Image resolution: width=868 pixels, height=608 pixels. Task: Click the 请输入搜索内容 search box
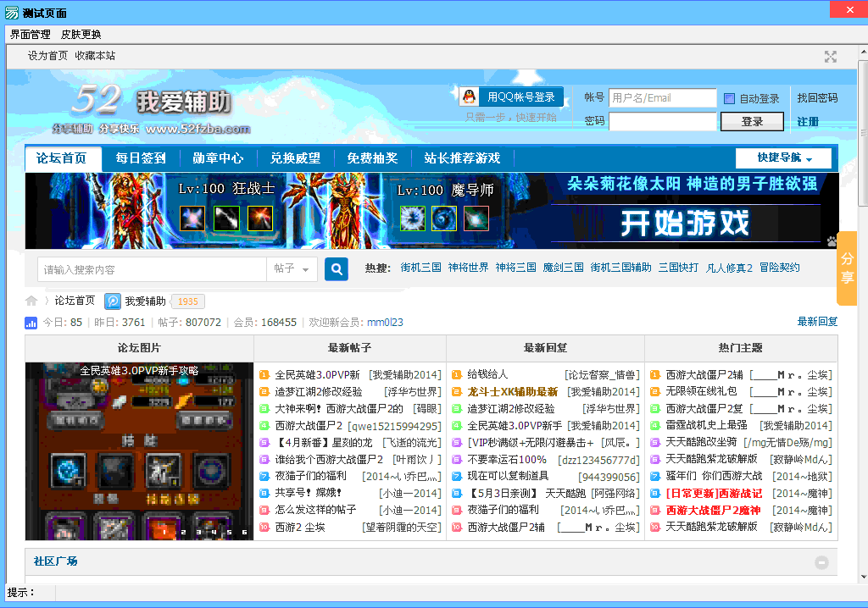coord(153,269)
